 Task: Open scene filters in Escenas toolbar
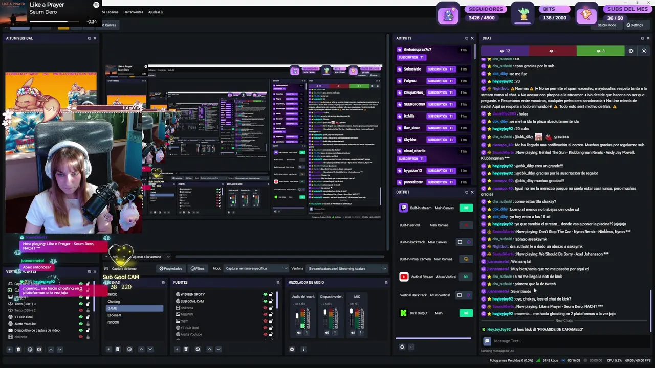pyautogui.click(x=129, y=349)
